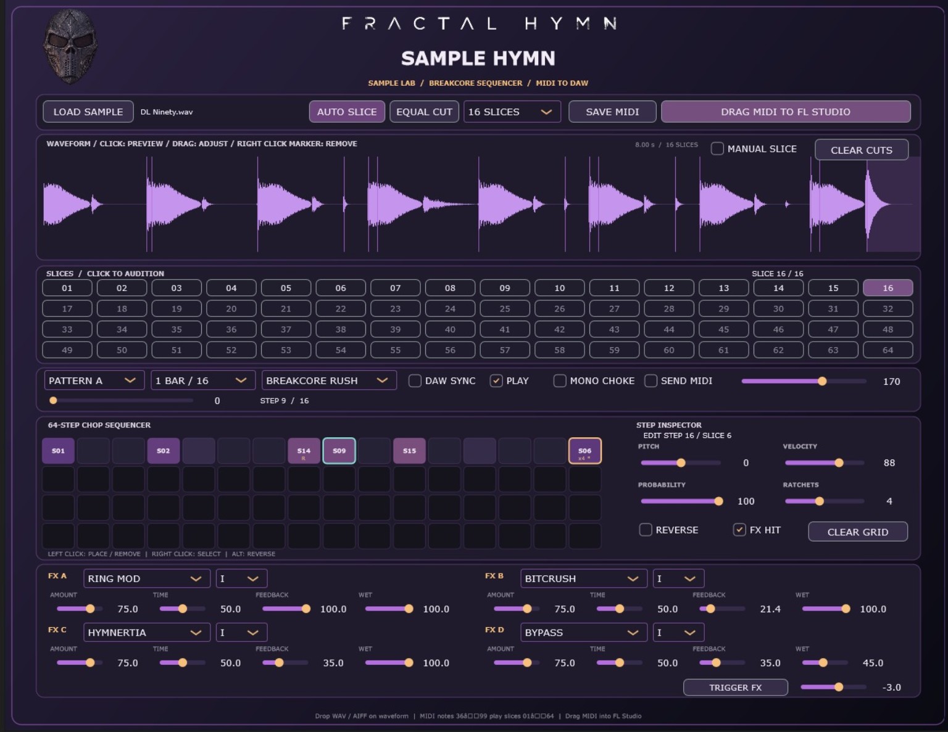Click the Trigger FX button

[x=736, y=687]
